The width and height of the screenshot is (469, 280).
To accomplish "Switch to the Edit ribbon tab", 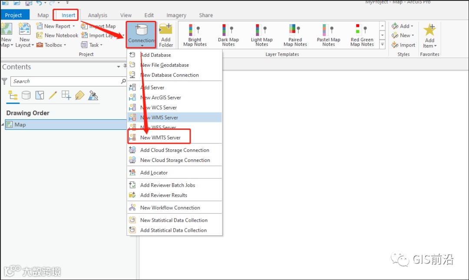I will pyautogui.click(x=149, y=15).
